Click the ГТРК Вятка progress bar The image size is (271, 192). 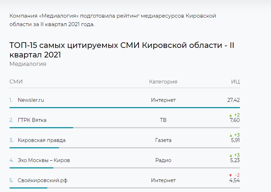coord(41,128)
